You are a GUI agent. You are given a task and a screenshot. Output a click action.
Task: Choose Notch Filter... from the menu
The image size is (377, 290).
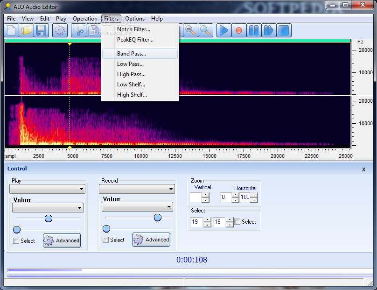(x=140, y=29)
